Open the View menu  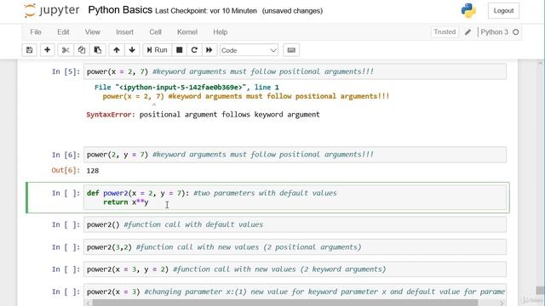93,32
